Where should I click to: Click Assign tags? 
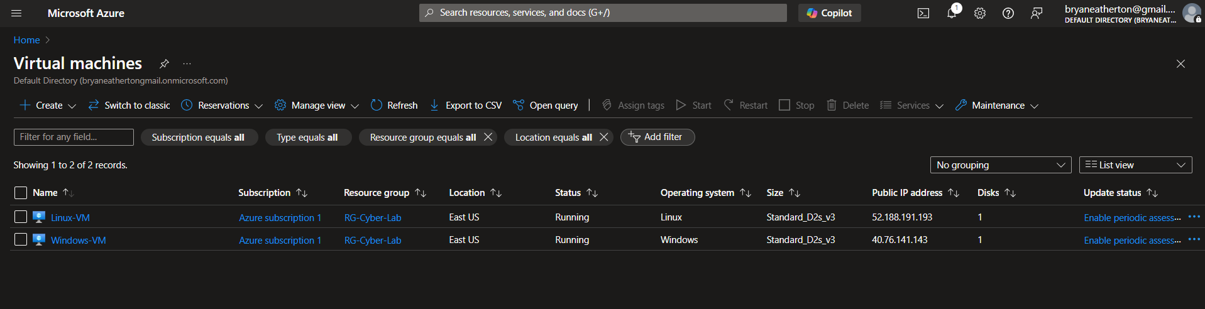tap(633, 106)
